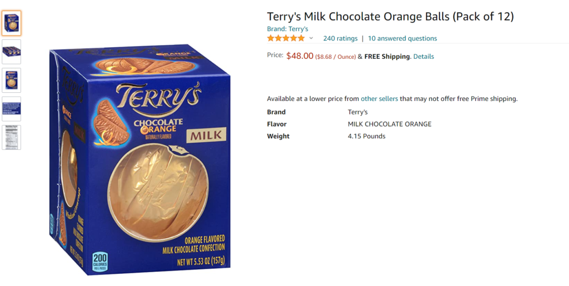Screen dimensions: 569x286
Task: Select the highlighted first angled box thumbnail
Action: click(x=11, y=23)
